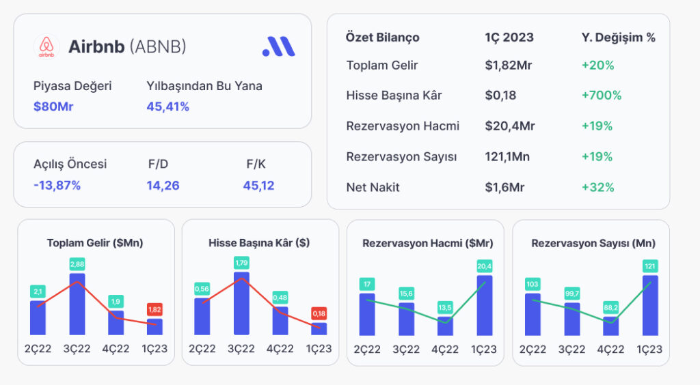The width and height of the screenshot is (700, 385).
Task: Click the 0,56 bar label in EPS chart
Action: pyautogui.click(x=202, y=289)
